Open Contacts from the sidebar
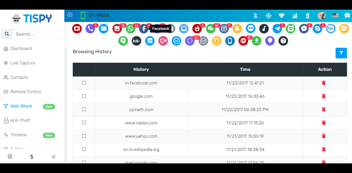352x173 pixels. [x=16, y=77]
